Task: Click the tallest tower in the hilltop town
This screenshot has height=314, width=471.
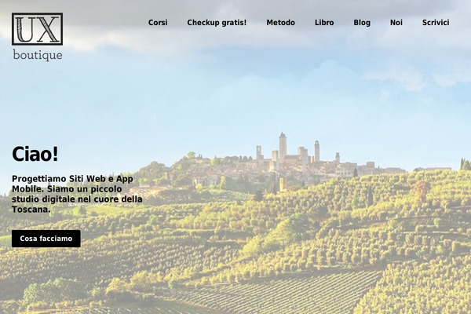Action: pyautogui.click(x=283, y=148)
